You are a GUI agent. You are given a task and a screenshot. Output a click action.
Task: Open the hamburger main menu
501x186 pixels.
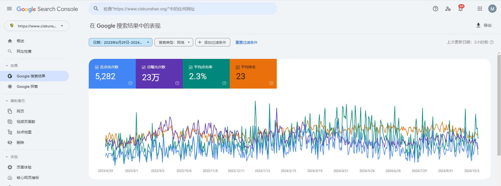[9, 9]
